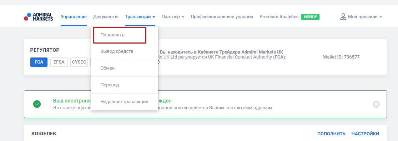Dismiss the email confirmation notice

click(377, 104)
